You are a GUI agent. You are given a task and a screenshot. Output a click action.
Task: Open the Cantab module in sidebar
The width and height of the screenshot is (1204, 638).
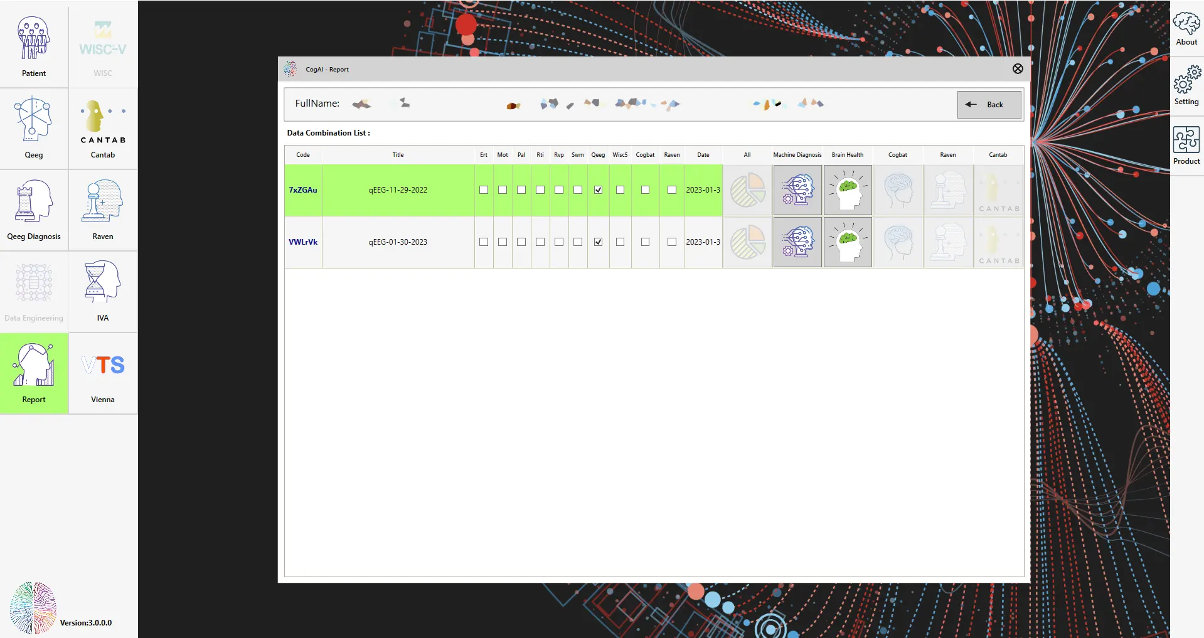tap(103, 128)
